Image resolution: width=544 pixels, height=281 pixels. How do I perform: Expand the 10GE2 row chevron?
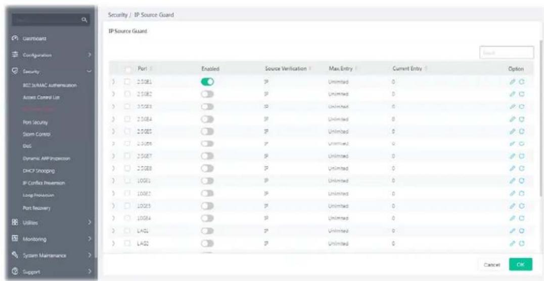[x=114, y=193]
